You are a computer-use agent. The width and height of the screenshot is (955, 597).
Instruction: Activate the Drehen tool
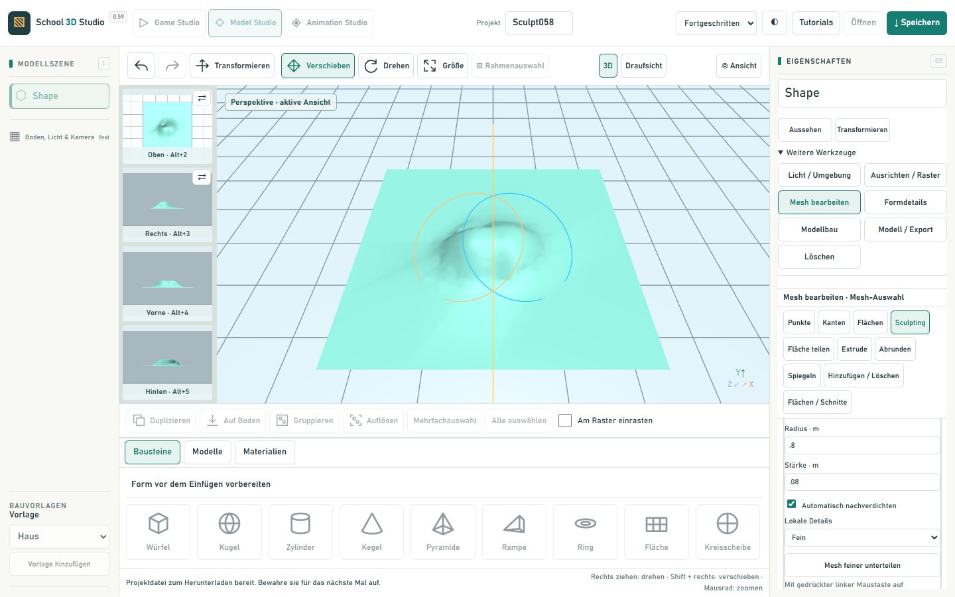(386, 66)
